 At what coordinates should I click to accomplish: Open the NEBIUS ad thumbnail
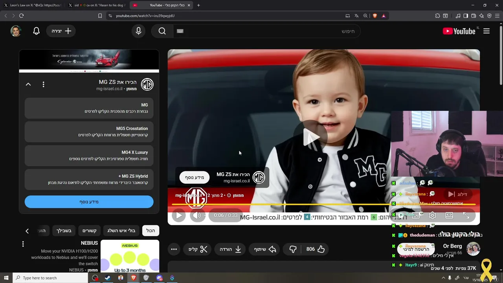tap(130, 256)
